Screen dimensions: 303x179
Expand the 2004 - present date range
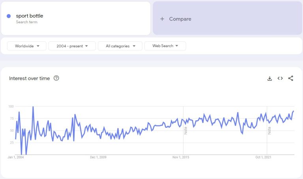tap(72, 46)
